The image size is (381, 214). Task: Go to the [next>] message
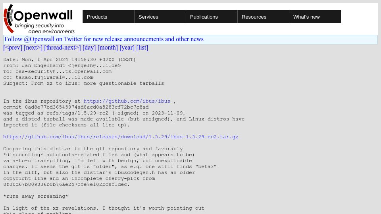33,48
